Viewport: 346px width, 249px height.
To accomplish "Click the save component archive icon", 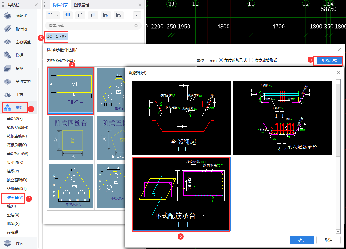I will [106, 15].
